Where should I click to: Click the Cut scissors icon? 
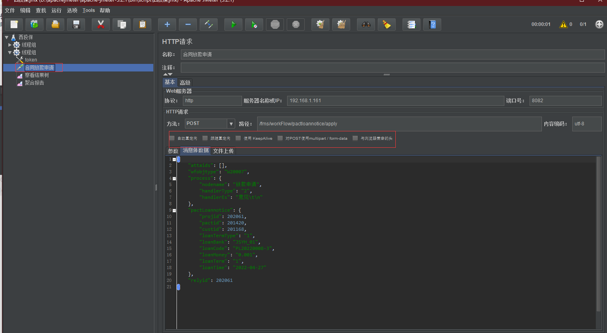point(101,24)
